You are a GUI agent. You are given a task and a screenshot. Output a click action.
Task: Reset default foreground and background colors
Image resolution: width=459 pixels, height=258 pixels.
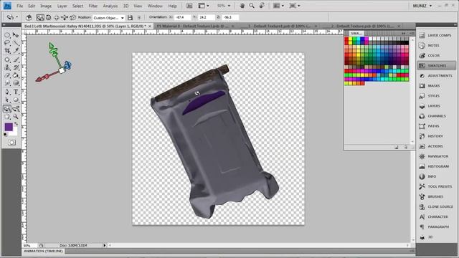click(x=5, y=135)
